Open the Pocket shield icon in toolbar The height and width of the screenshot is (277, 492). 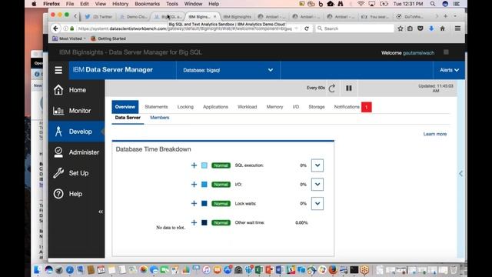tap(421, 28)
